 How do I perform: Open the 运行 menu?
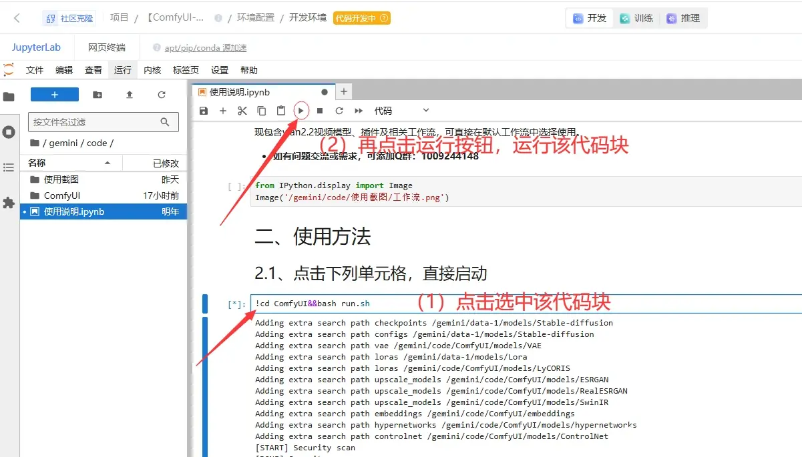coord(123,70)
